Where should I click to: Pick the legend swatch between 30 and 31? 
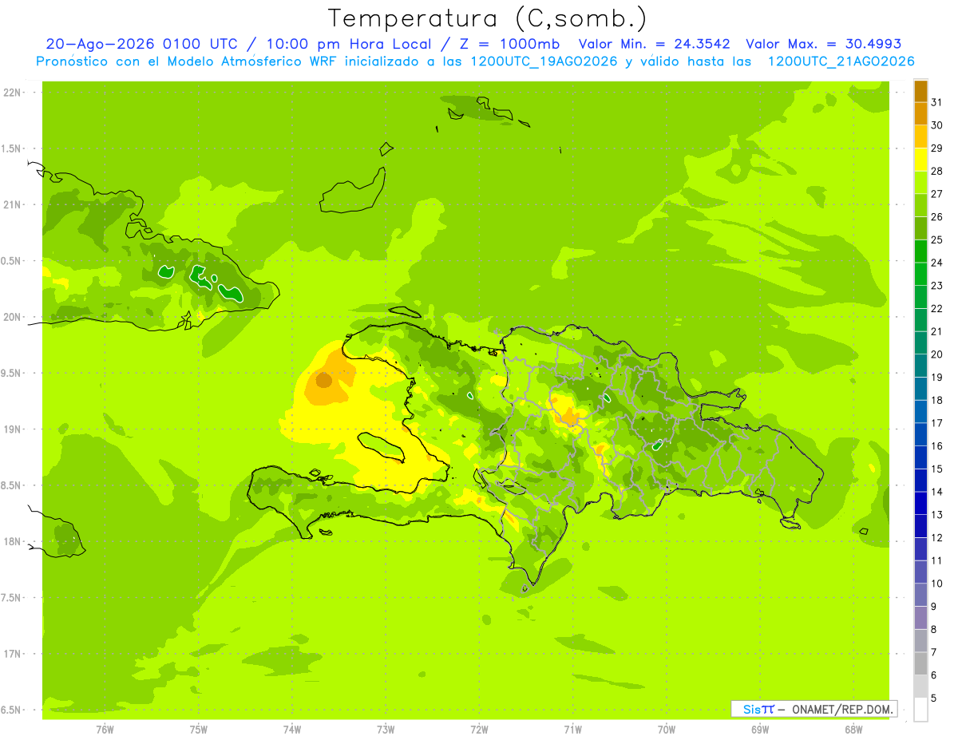click(x=920, y=113)
